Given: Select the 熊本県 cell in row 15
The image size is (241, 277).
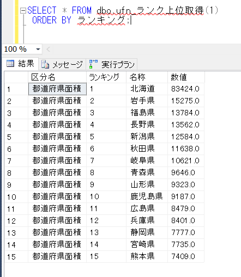Looking at the screenshot, I should coord(147,256).
